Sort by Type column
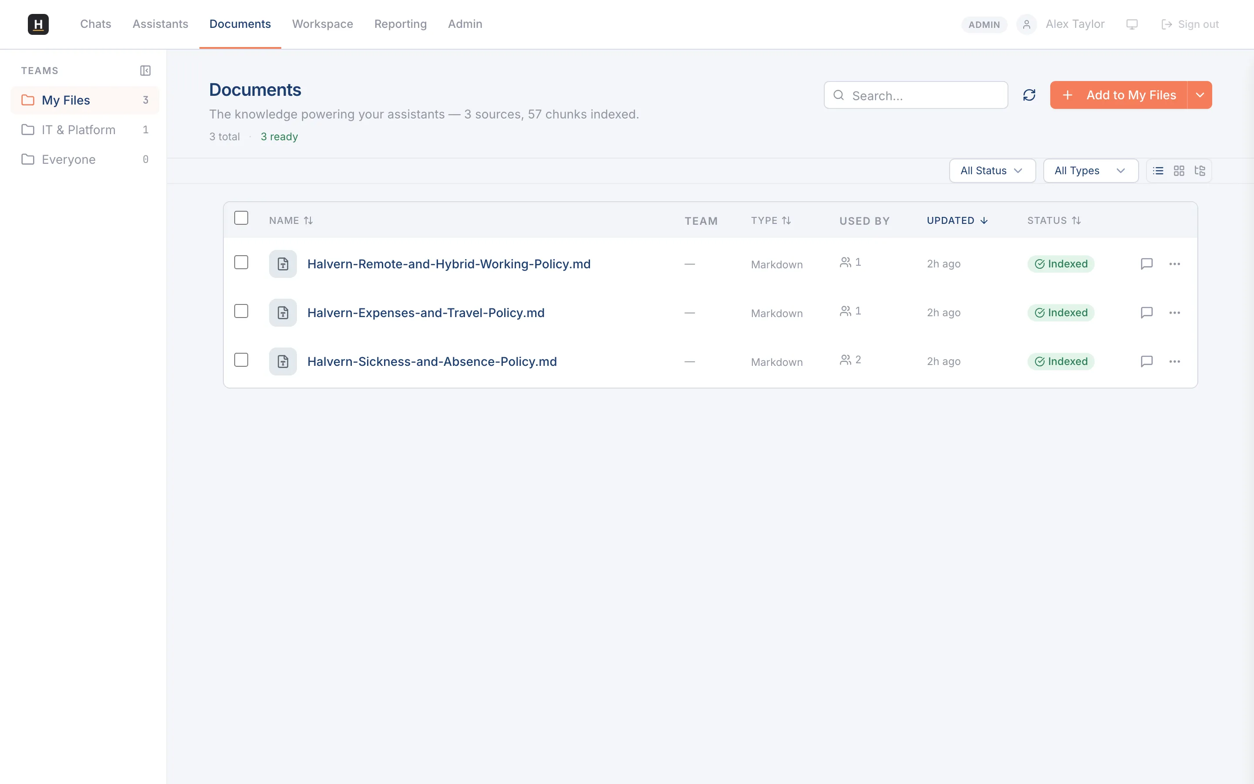The image size is (1254, 784). pyautogui.click(x=771, y=220)
